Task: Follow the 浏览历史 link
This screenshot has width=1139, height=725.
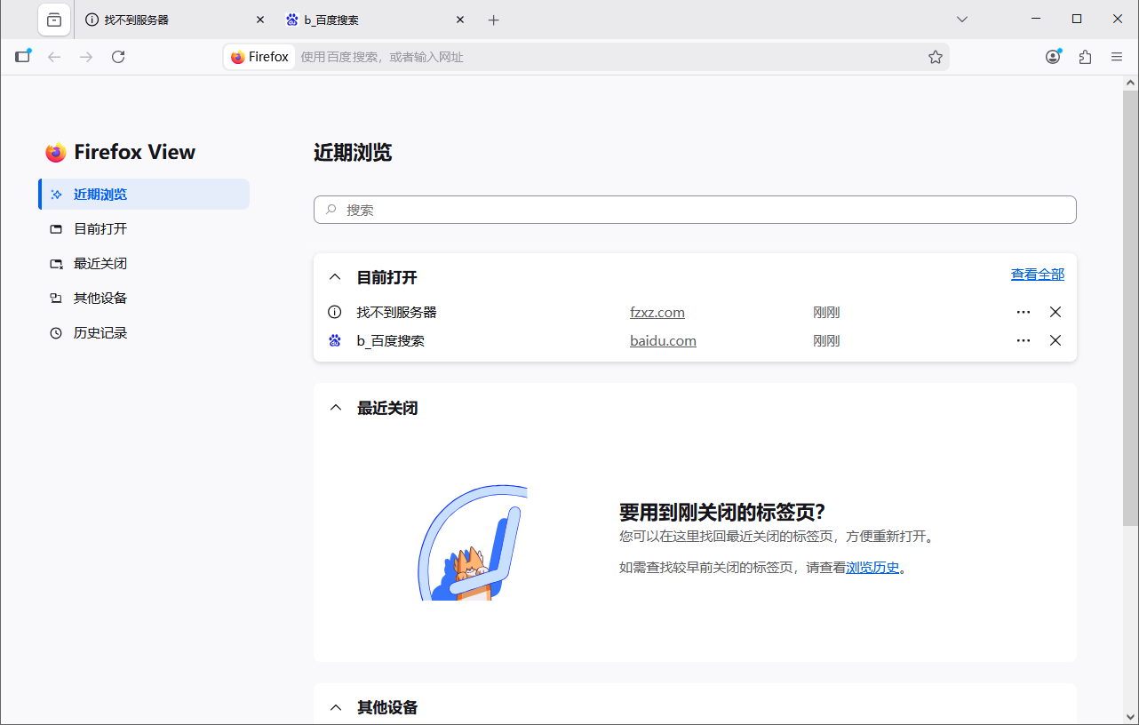Action: pos(872,567)
